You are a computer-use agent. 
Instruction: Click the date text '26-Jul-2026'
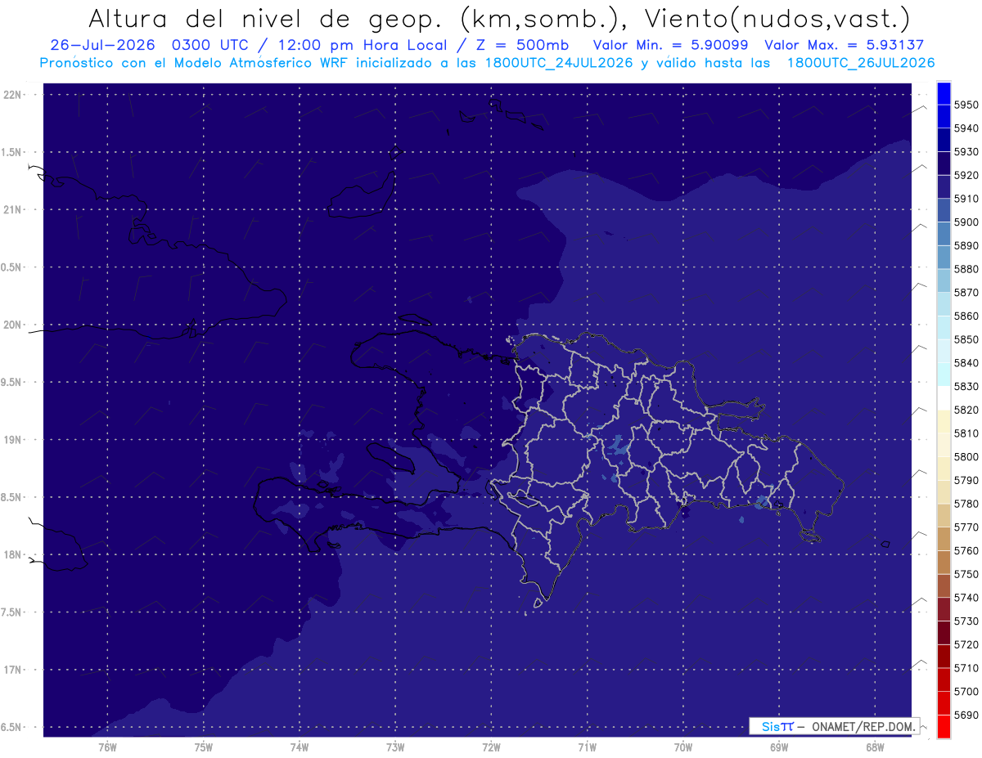tap(104, 45)
